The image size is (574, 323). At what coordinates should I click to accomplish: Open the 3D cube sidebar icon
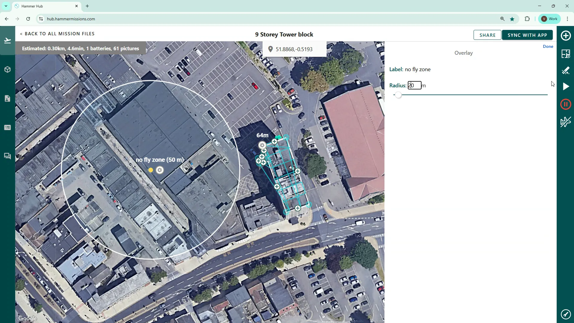(7, 70)
